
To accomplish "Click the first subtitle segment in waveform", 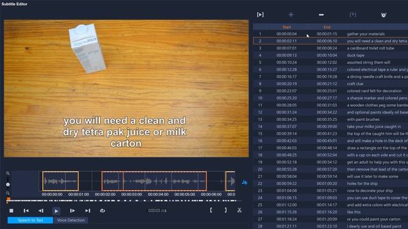I will click(61, 181).
